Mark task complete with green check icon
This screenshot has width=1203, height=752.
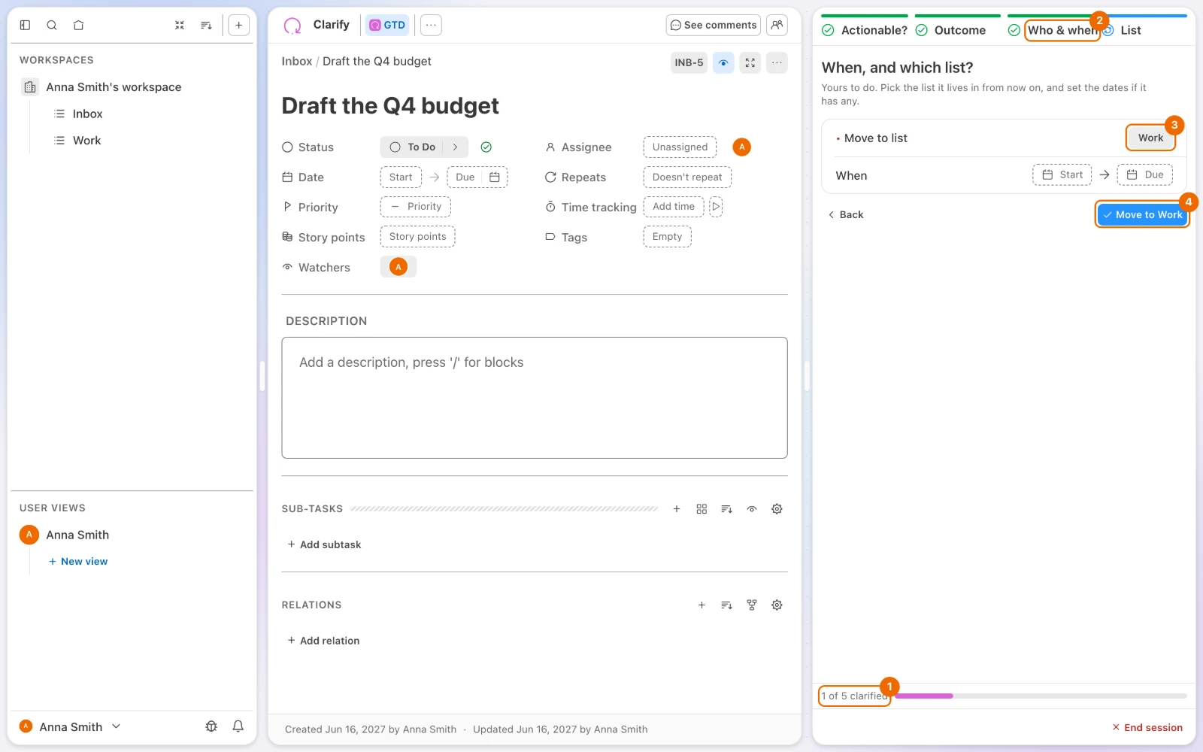point(486,147)
